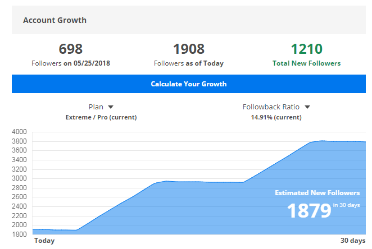
Task: Select the Plan label
Action: tap(96, 107)
